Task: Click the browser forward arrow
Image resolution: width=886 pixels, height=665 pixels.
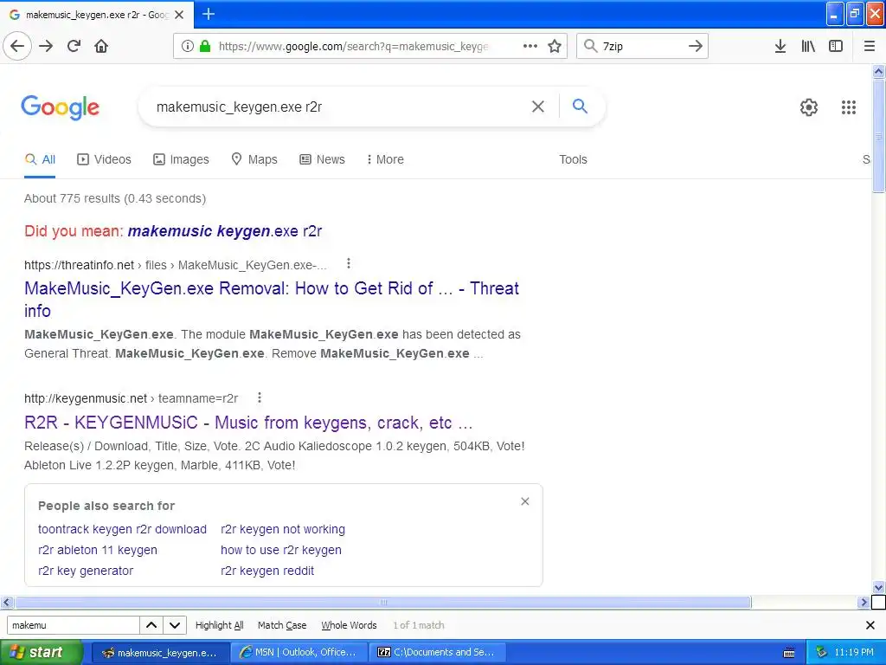Action: (x=46, y=46)
